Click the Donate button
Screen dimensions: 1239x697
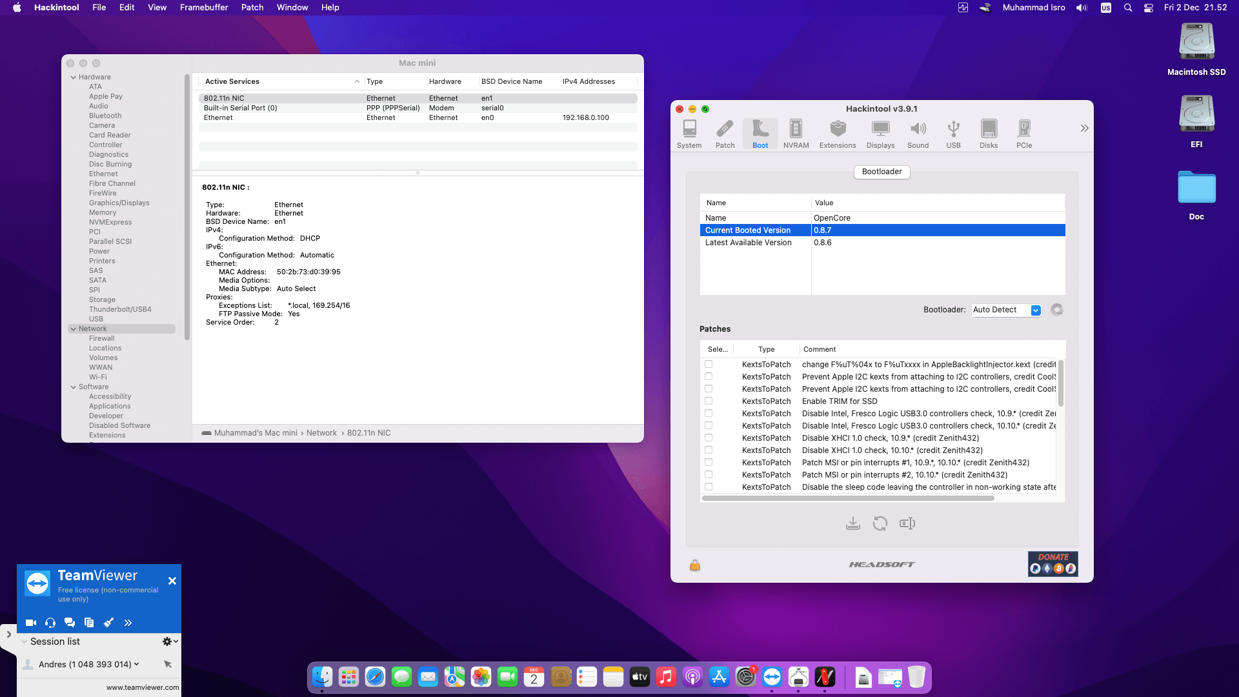[x=1053, y=563]
